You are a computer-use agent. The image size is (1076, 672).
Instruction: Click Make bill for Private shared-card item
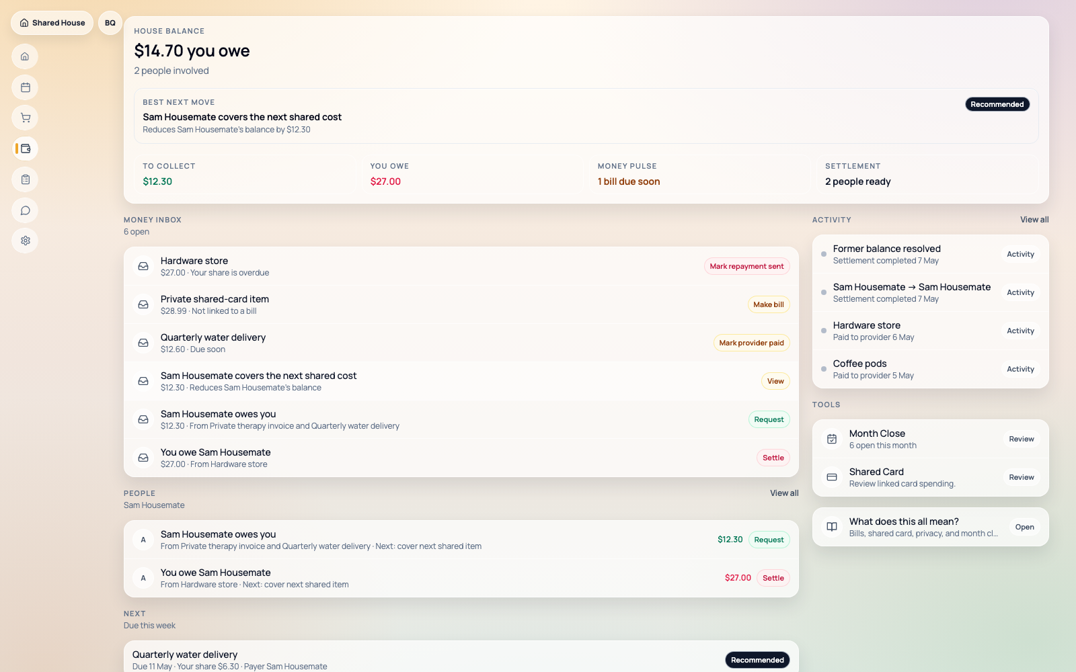769,304
